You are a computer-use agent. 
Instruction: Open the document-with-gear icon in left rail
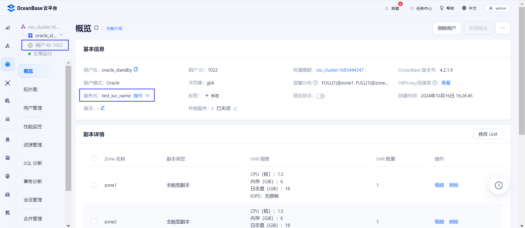[x=8, y=101]
